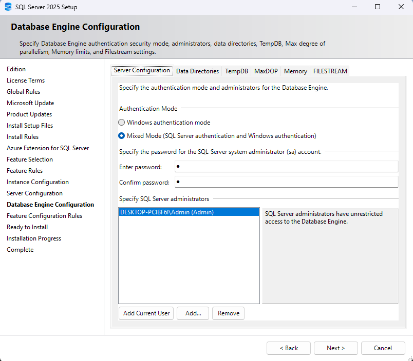413x361 pixels.
Task: Proceed with the Next button
Action: pos(335,348)
